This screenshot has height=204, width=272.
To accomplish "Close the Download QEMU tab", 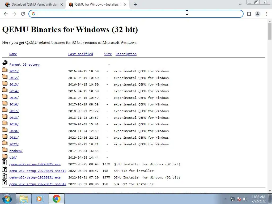I will (62, 5).
